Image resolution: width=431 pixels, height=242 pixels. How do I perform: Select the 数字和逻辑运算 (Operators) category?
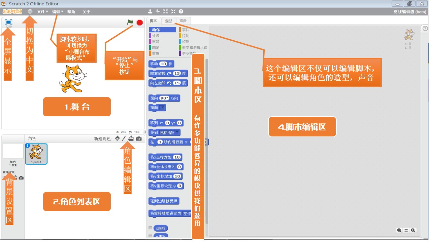[193, 47]
